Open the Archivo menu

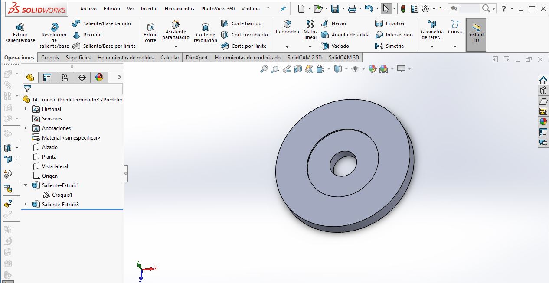[88, 9]
